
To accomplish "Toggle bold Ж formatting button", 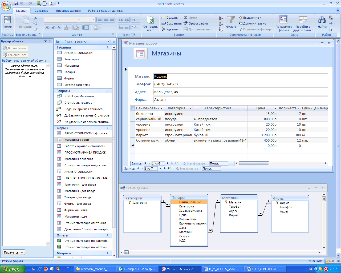I will point(47,27).
